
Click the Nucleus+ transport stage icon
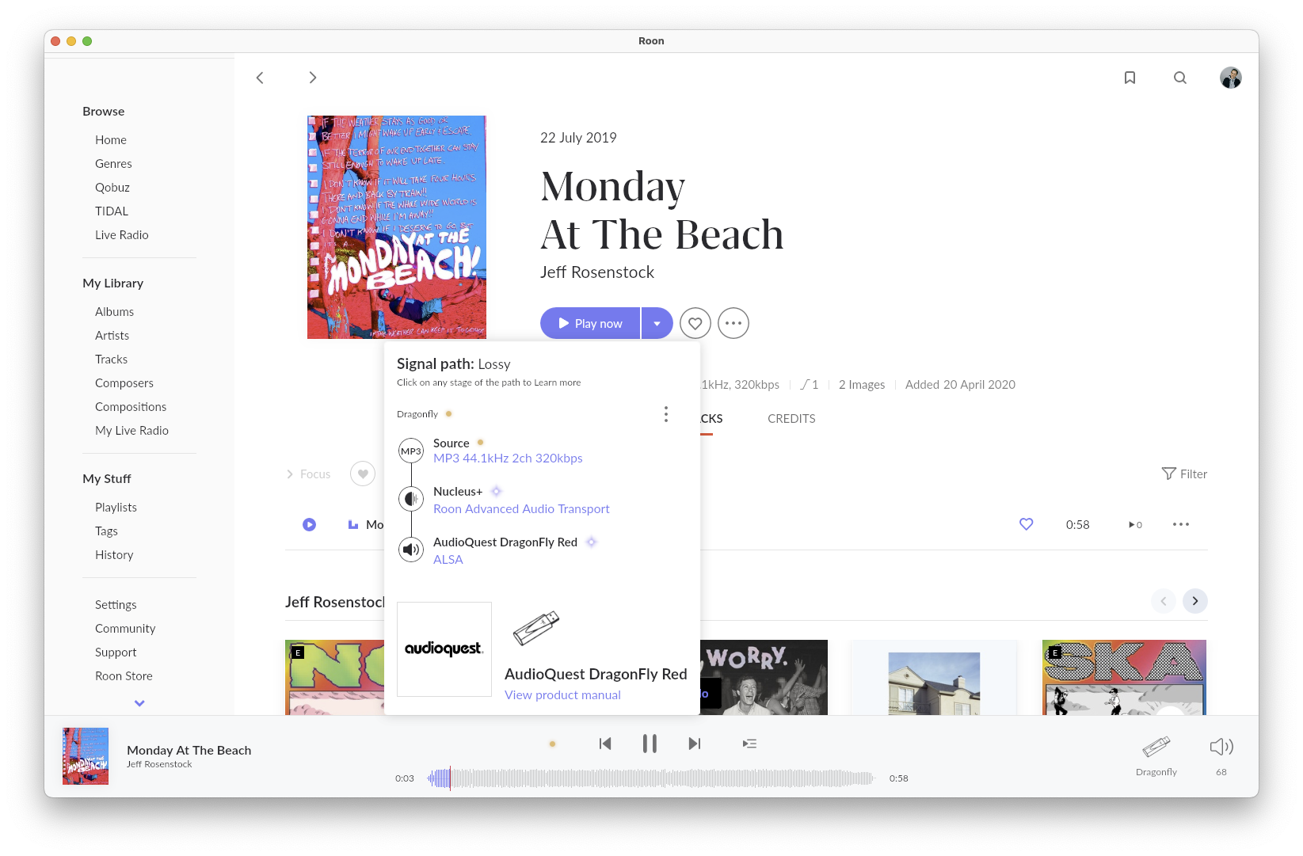coord(411,499)
